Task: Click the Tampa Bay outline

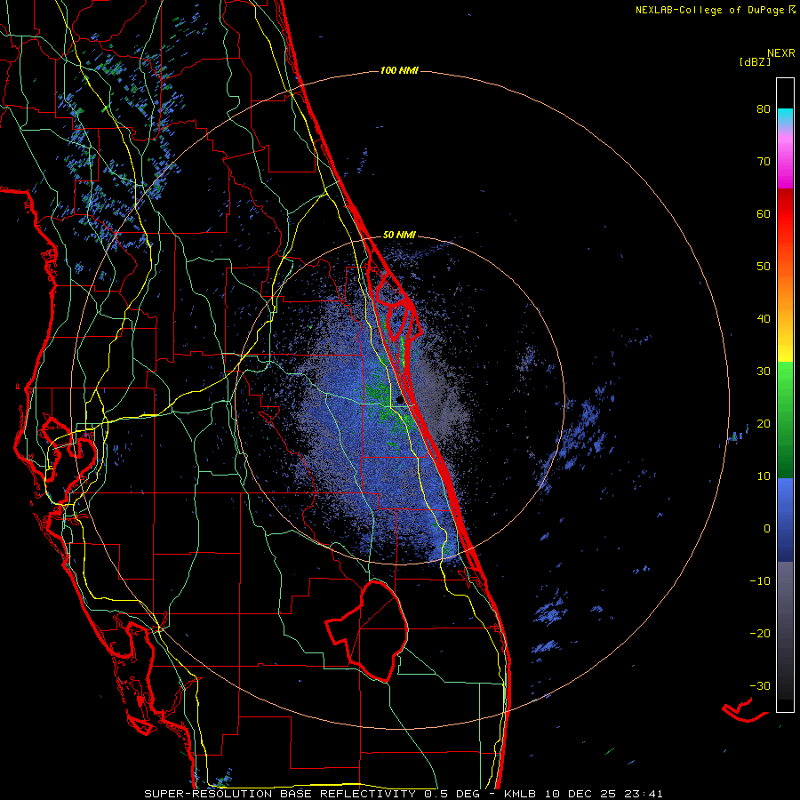Action: pyautogui.click(x=67, y=449)
